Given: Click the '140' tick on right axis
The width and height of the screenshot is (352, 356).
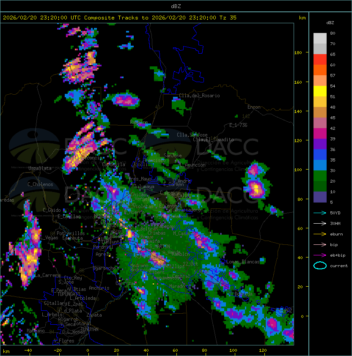Looking at the screenshot, I should (298, 112).
